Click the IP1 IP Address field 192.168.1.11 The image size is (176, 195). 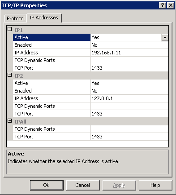click(129, 53)
